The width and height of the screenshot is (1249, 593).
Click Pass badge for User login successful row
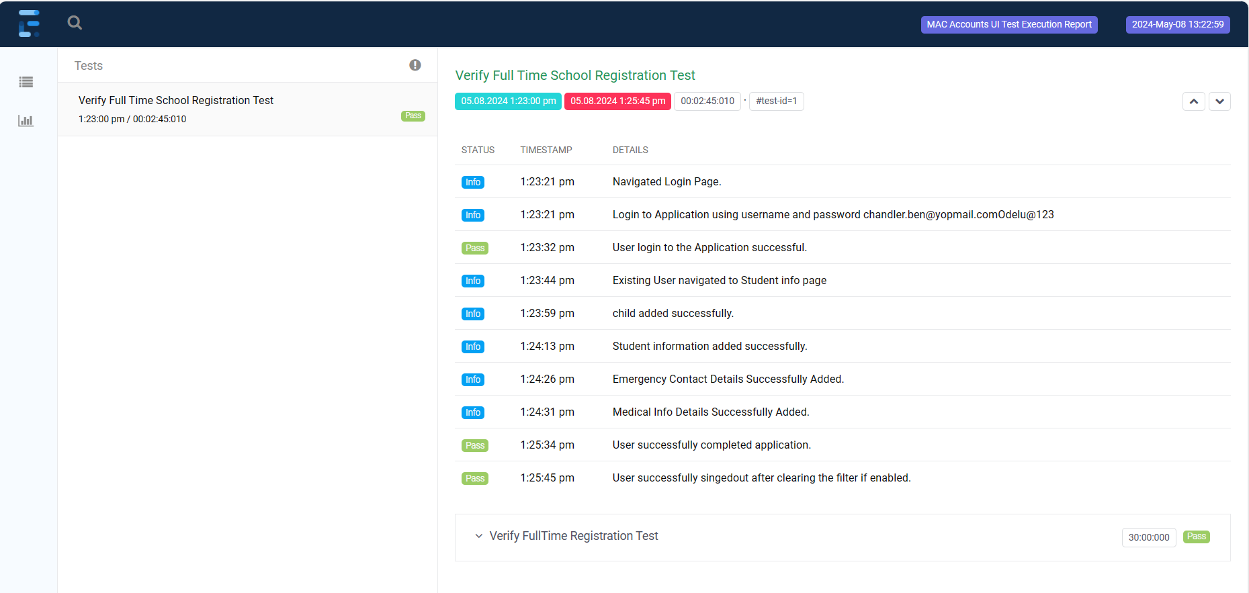(x=475, y=248)
